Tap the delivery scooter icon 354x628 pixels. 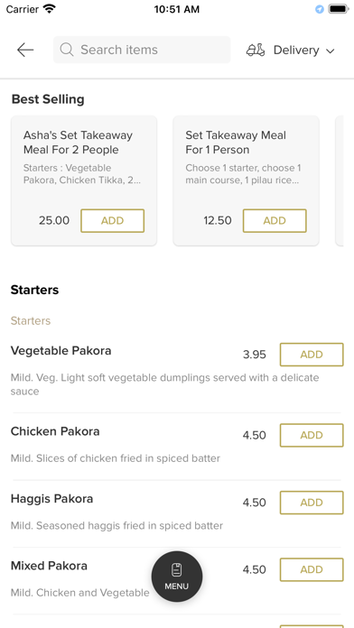[x=256, y=50]
